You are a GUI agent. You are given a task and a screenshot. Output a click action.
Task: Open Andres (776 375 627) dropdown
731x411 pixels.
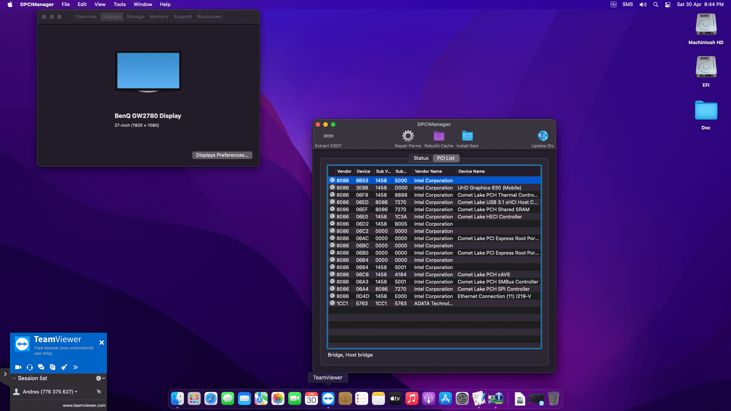click(x=50, y=392)
